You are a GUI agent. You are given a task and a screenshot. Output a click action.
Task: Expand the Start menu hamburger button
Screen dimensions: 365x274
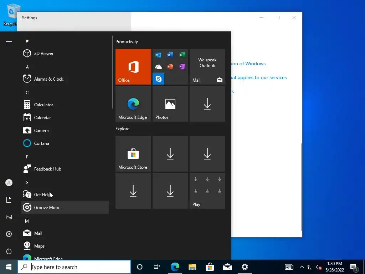click(9, 41)
